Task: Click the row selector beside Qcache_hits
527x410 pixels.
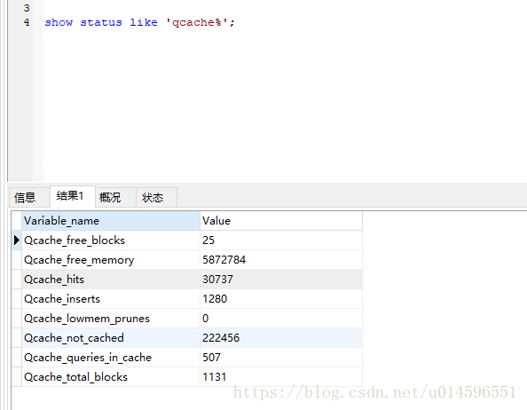Action: point(17,280)
